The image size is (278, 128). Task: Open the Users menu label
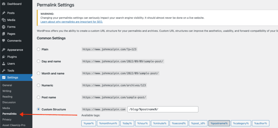tap(11, 63)
